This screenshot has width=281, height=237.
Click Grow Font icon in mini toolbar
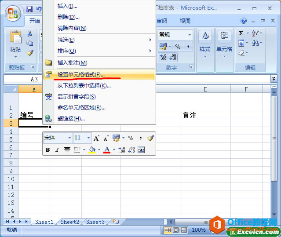tap(97, 138)
